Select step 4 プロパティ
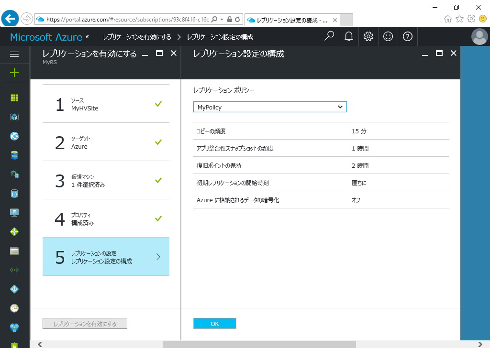Image resolution: width=490 pixels, height=348 pixels. [x=106, y=218]
